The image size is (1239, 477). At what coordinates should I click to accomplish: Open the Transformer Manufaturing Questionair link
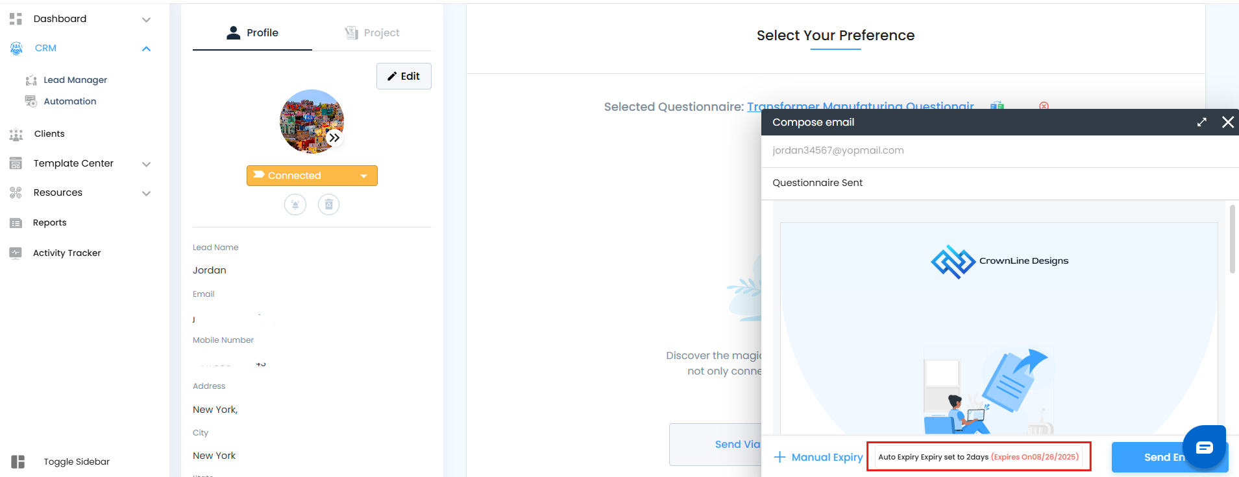pyautogui.click(x=861, y=106)
